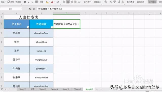
Task: Open the 员工姓名 filter dropdown
Action: click(x=28, y=27)
